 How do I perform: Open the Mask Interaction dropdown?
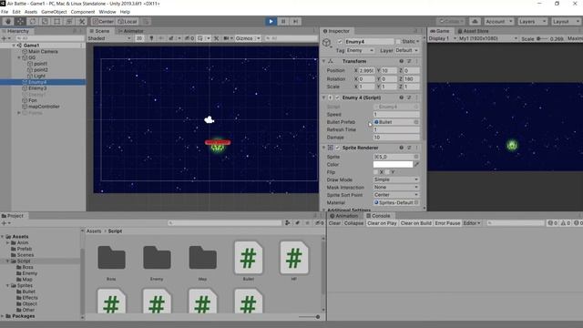(396, 188)
